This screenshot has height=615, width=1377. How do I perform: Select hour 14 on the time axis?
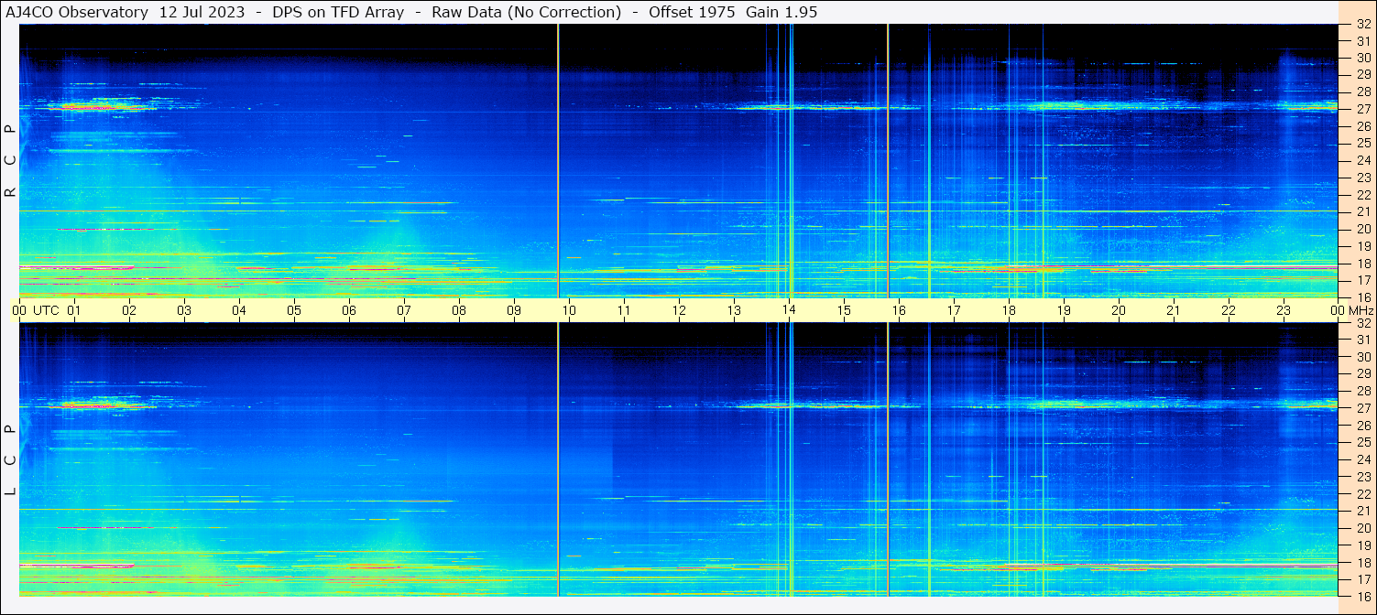tap(789, 310)
